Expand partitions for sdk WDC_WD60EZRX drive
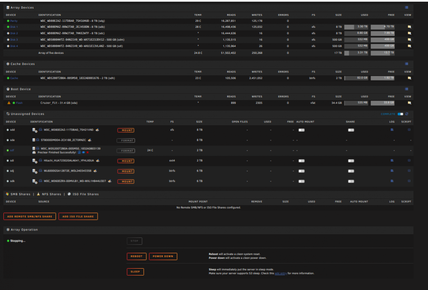The width and height of the screenshot is (428, 290). tap(35, 181)
